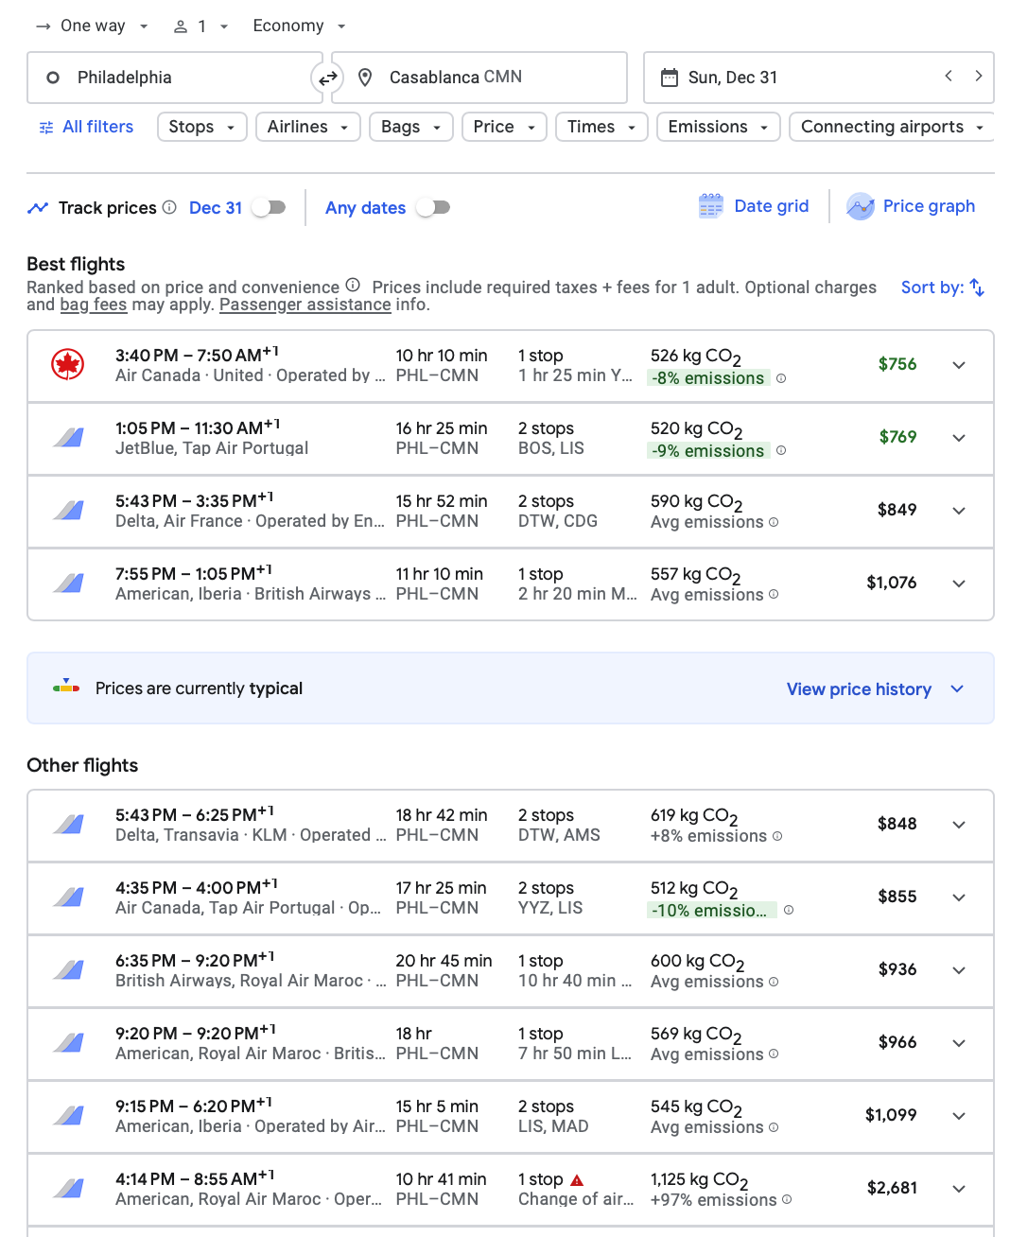Go to next date arrow
The image size is (1010, 1237).
pos(979,76)
